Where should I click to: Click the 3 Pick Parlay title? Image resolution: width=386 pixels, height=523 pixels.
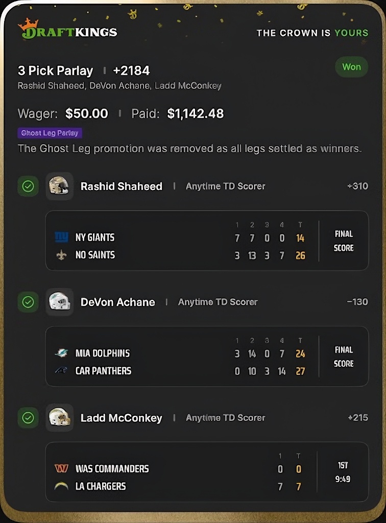(56, 70)
